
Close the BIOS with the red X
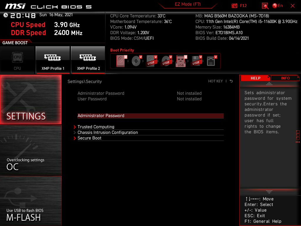click(292, 6)
